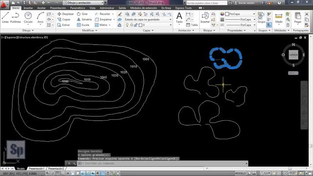Activate the Simetría (mirror) tool

[x=84, y=20]
